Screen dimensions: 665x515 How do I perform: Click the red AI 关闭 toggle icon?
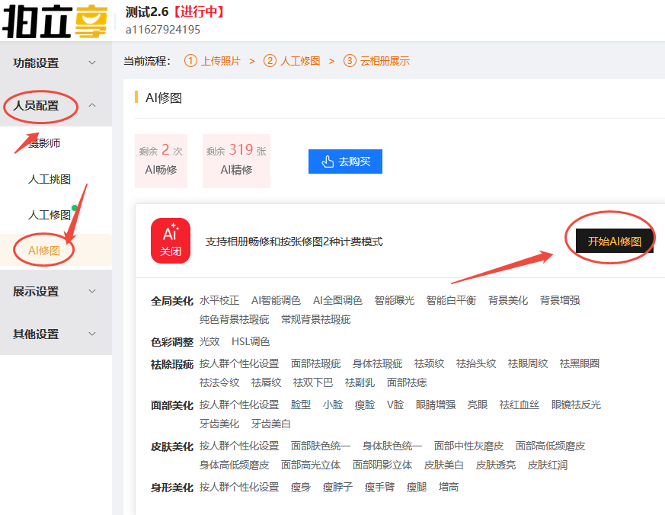(171, 241)
